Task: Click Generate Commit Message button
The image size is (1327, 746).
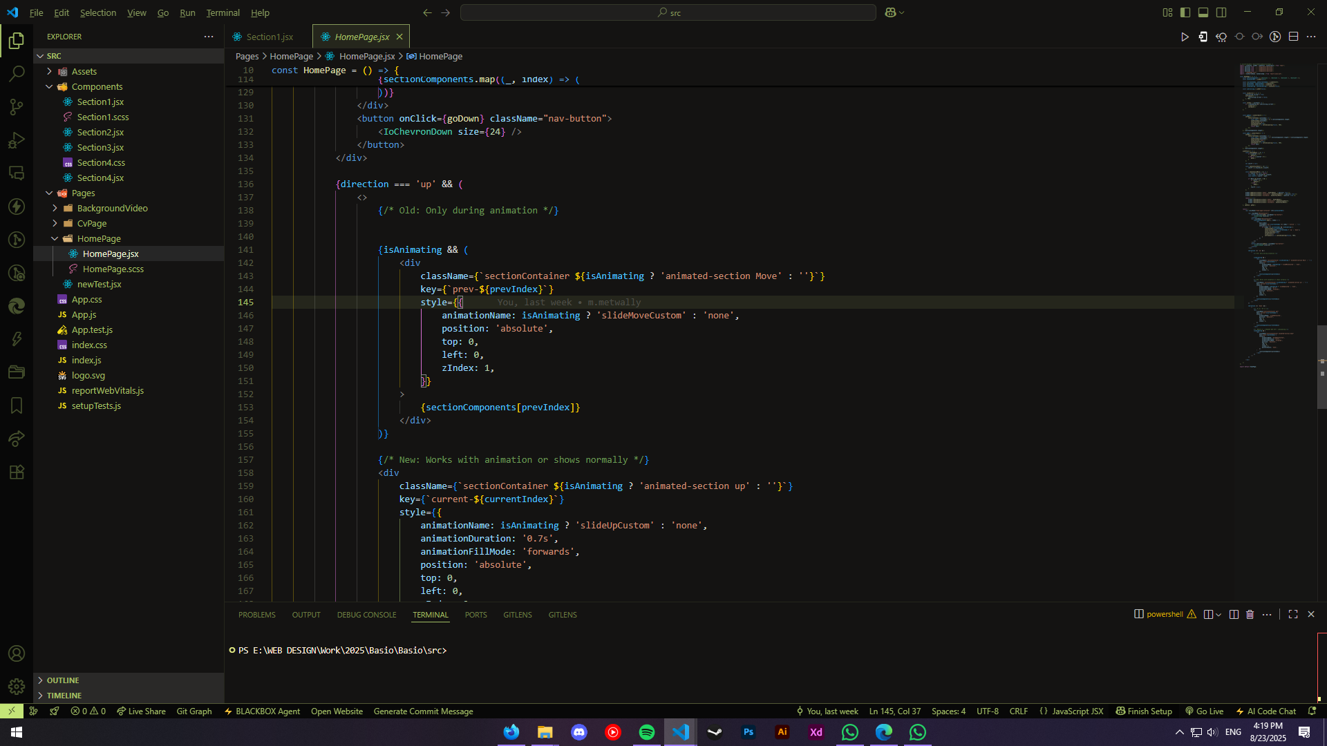Action: [x=423, y=711]
